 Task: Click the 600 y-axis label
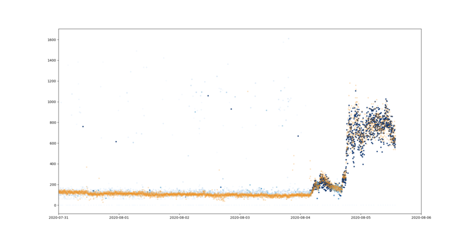53,143
